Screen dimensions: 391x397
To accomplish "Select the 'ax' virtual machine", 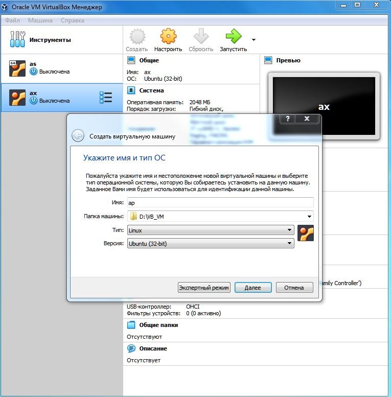I will pyautogui.click(x=61, y=98).
